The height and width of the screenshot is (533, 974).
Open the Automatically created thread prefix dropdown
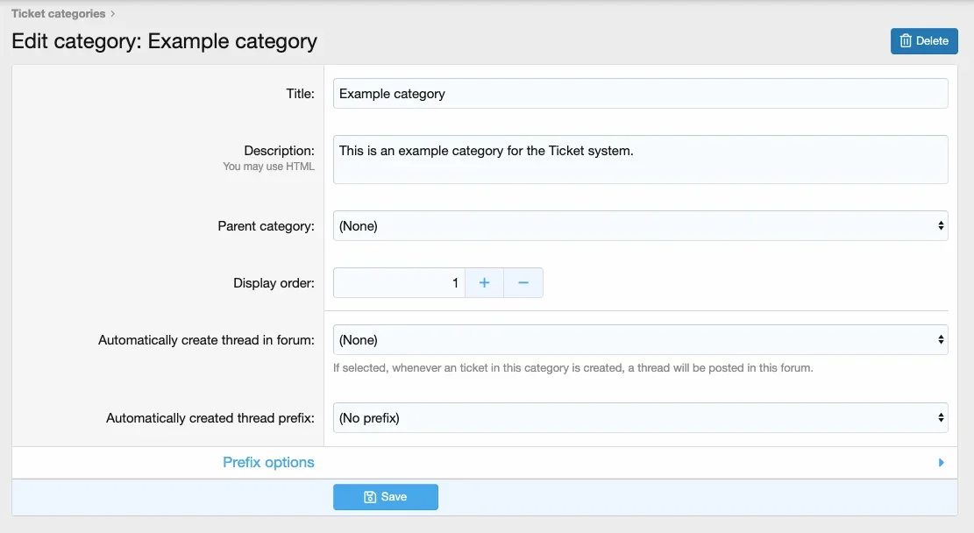(640, 418)
